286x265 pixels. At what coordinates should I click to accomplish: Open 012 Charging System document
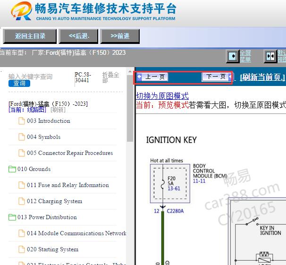55,201
